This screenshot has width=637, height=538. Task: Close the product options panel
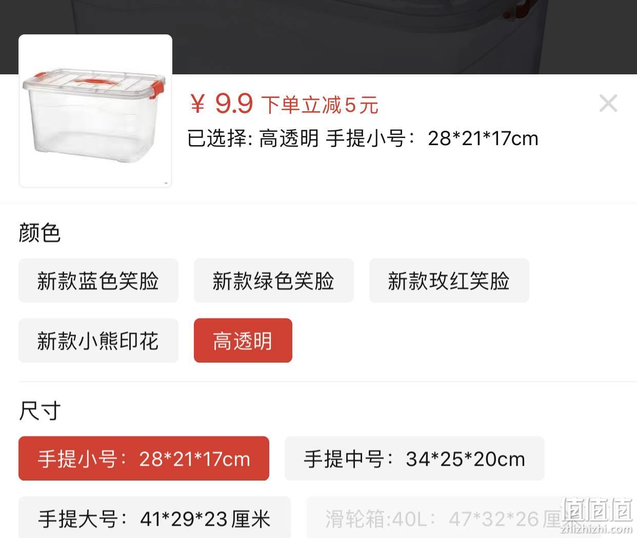(x=608, y=104)
